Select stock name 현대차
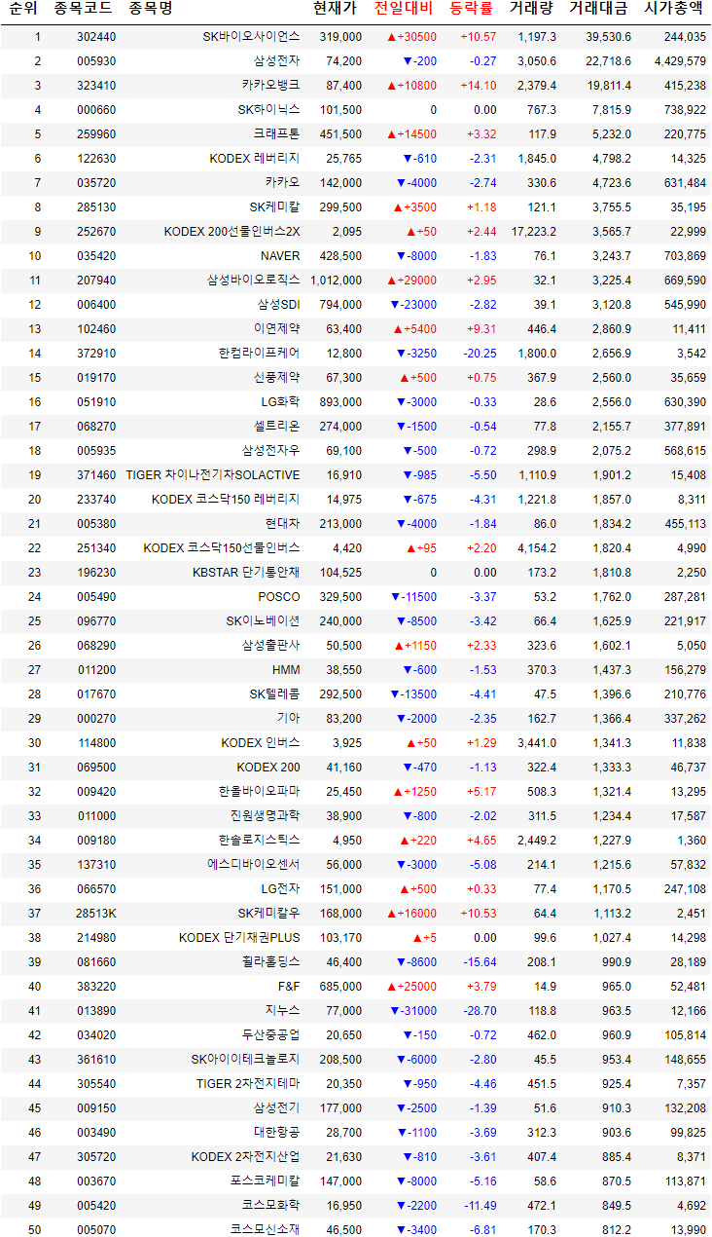712x1237 pixels. click(282, 524)
